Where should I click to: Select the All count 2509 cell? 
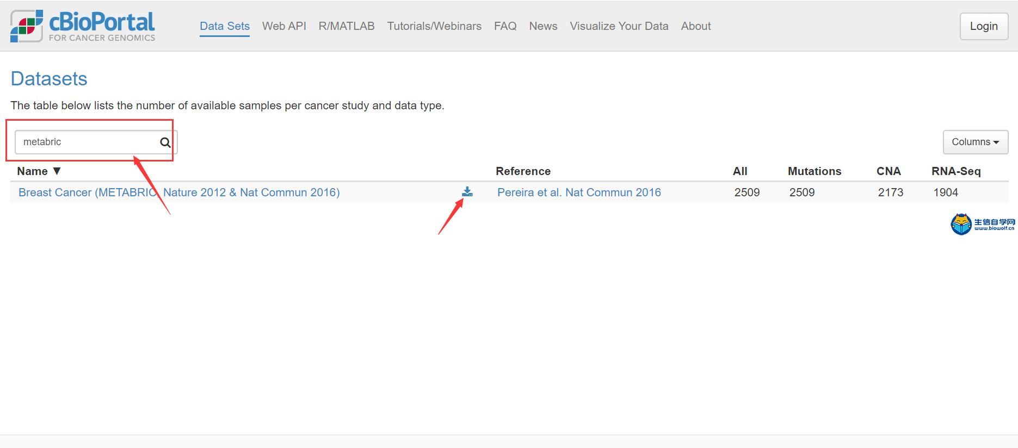pyautogui.click(x=747, y=192)
